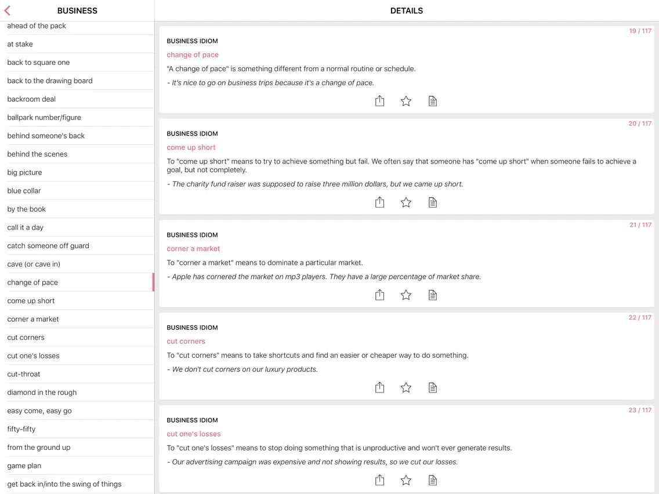
Task: Tap the pink back arrow icon
Action: click(7, 10)
